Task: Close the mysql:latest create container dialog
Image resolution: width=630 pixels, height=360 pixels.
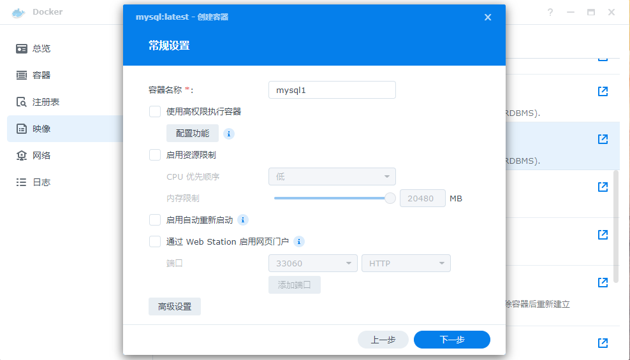Action: click(x=488, y=17)
